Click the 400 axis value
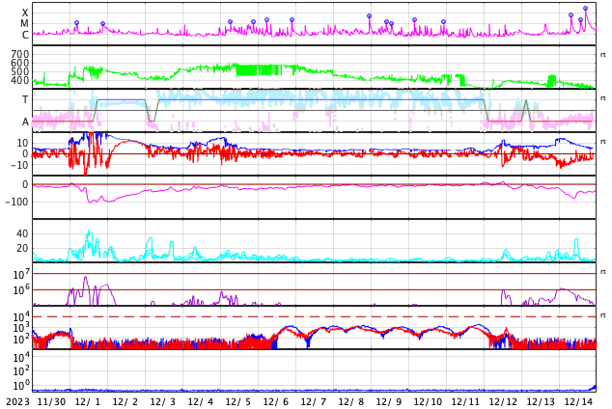Viewport: 612px width, 409px height. pyautogui.click(x=20, y=81)
